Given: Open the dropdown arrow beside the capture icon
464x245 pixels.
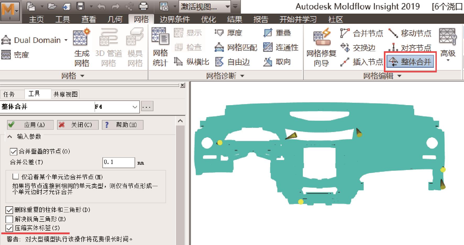Looking at the screenshot, I should pyautogui.click(x=174, y=6).
